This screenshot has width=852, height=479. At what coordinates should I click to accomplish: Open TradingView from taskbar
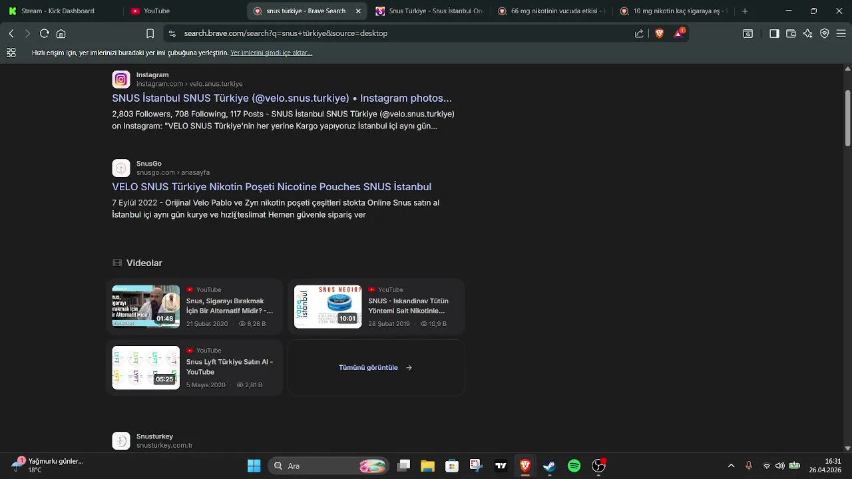501,466
